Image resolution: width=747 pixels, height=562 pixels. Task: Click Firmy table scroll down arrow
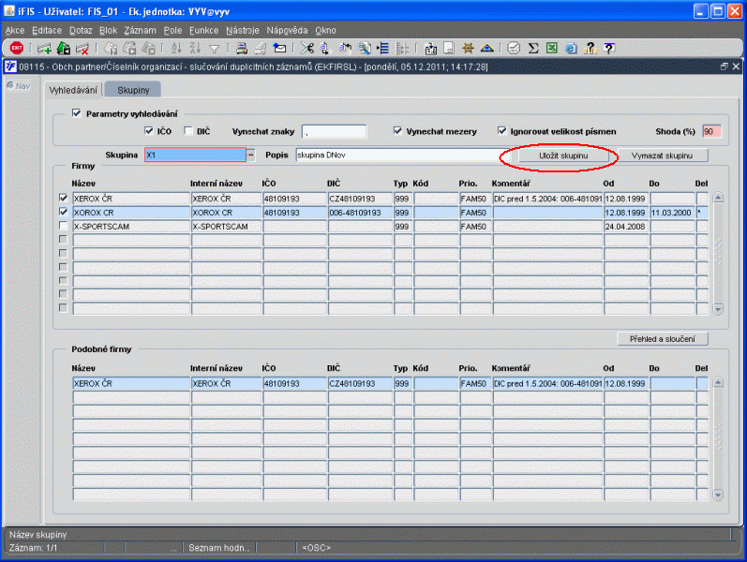click(718, 309)
